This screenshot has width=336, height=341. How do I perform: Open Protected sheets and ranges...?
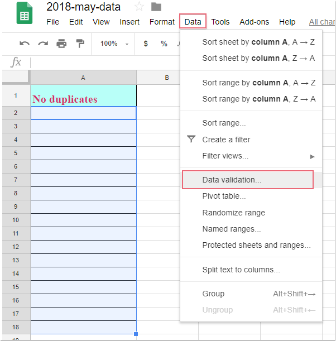251,246
